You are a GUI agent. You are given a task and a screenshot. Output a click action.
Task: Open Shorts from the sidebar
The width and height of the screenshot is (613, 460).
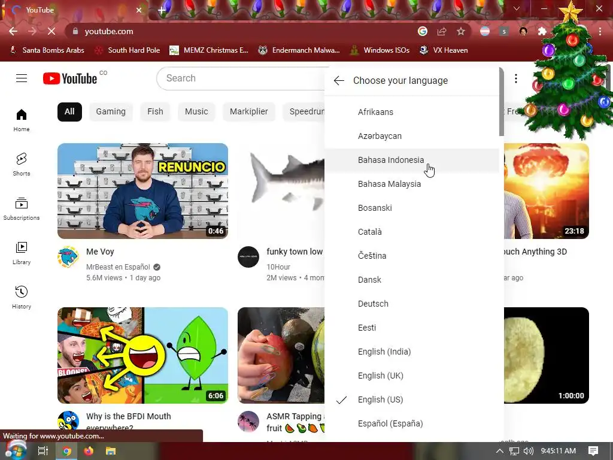[22, 164]
